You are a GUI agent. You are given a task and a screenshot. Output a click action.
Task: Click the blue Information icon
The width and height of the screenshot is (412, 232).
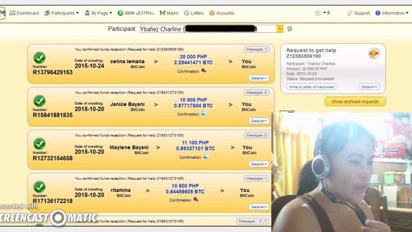pos(378,13)
